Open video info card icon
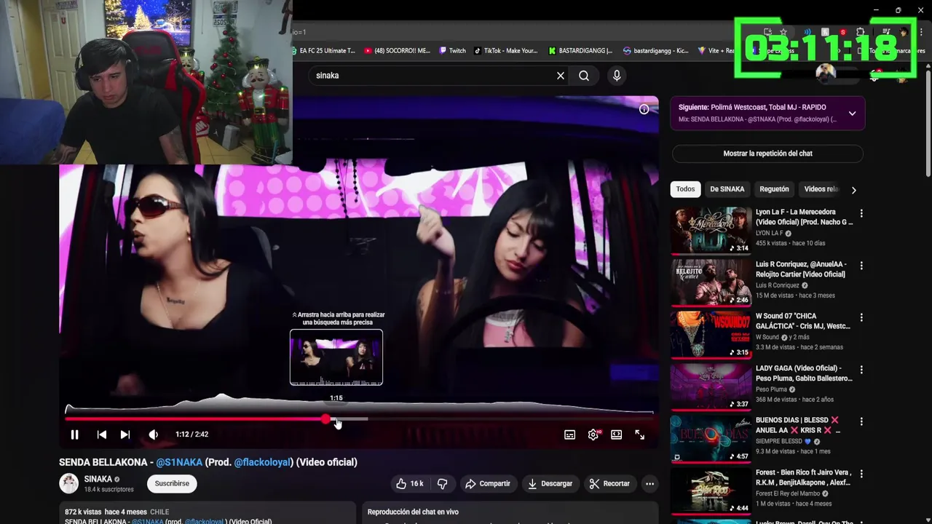Viewport: 932px width, 524px height. tap(644, 109)
